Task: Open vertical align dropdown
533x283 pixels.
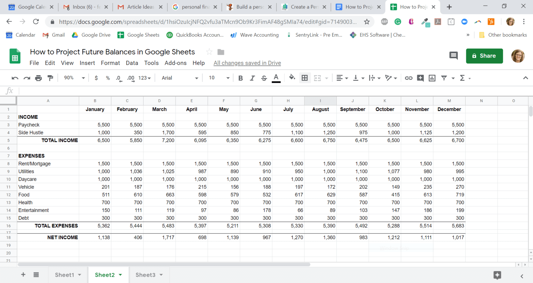Action: pos(358,78)
